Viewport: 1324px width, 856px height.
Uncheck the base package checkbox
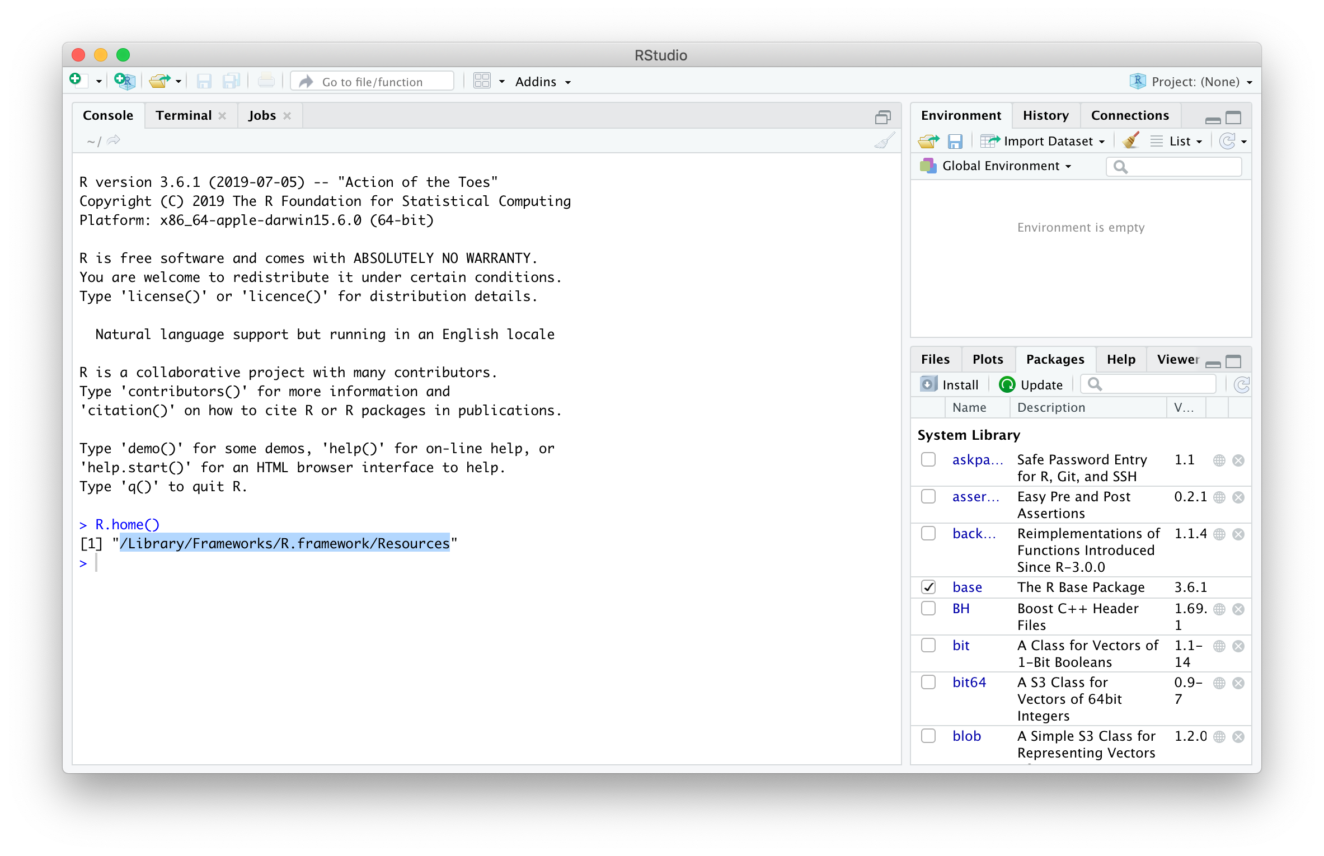coord(928,587)
